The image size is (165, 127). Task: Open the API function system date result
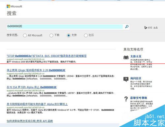[30, 121]
